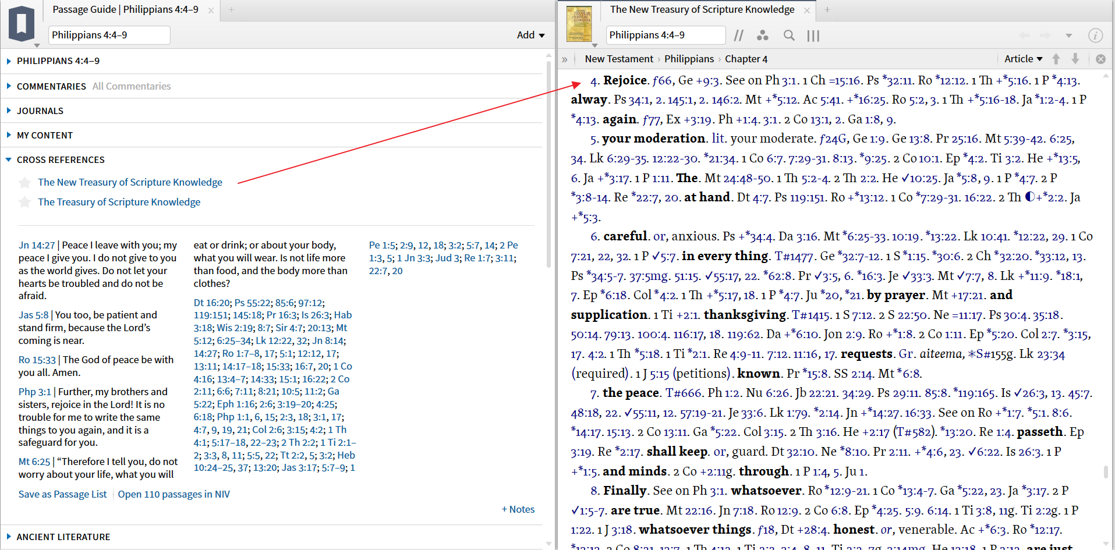The image size is (1115, 550).
Task: Click the bold phrase 'your moderation'
Action: click(x=653, y=139)
